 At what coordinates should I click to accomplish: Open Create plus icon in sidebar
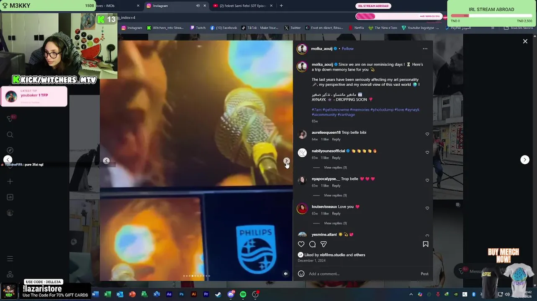click(10, 181)
